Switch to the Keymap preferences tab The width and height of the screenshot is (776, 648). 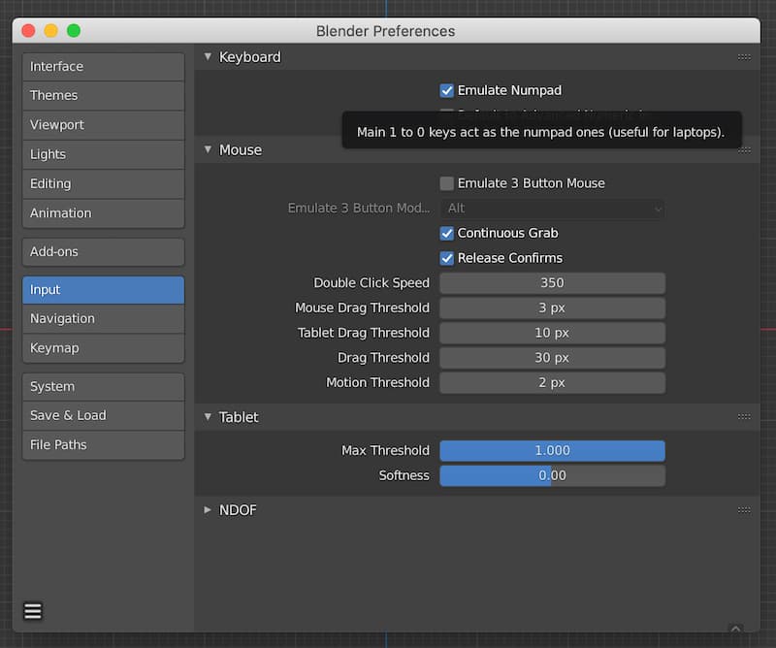[x=103, y=347]
